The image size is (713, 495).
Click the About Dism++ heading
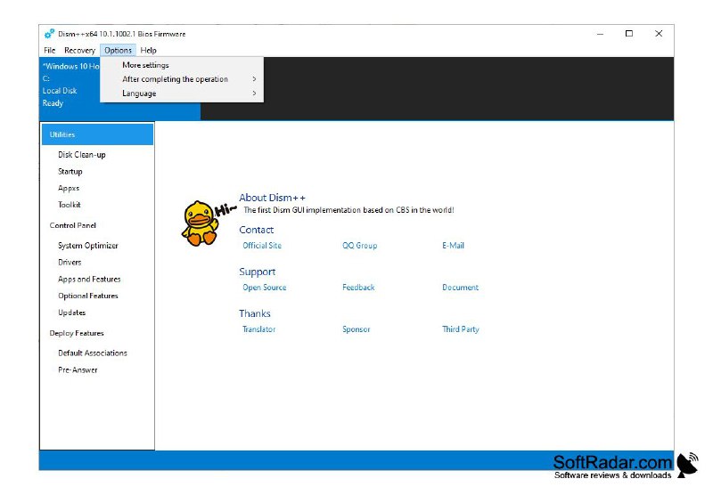272,198
